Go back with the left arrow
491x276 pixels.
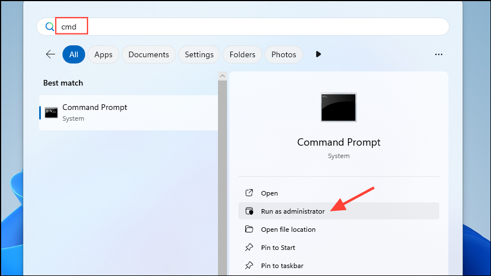[51, 54]
